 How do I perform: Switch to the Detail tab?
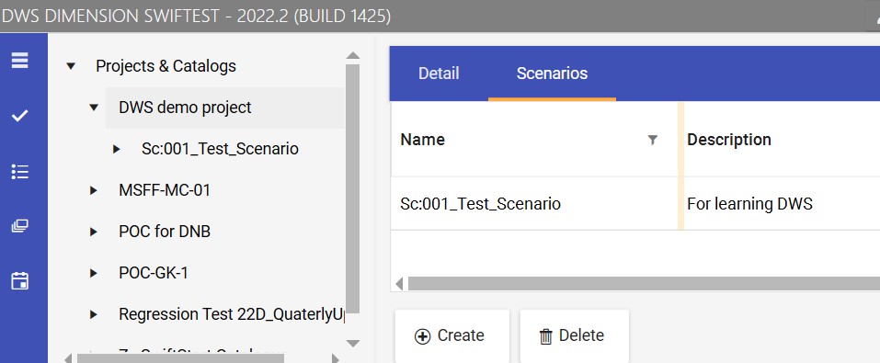click(x=439, y=73)
